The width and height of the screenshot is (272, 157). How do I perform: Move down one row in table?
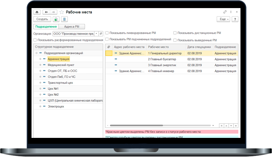pos(231,125)
